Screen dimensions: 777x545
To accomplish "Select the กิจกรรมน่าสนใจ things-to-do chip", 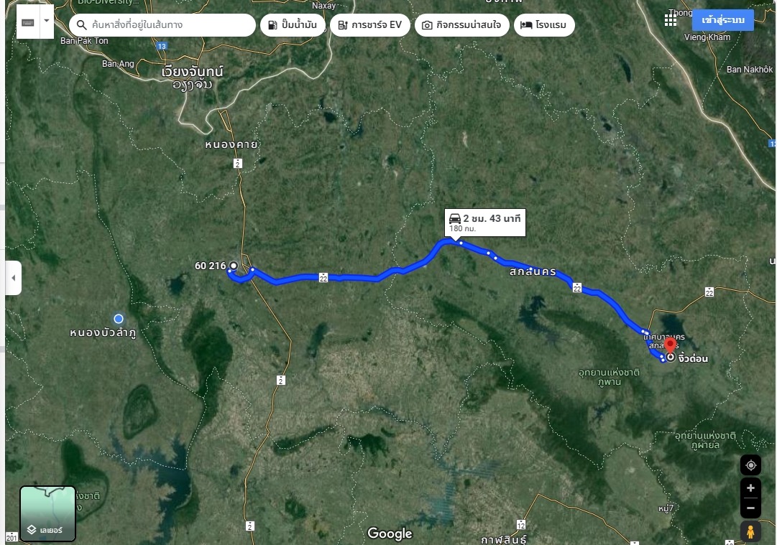I will [x=462, y=24].
